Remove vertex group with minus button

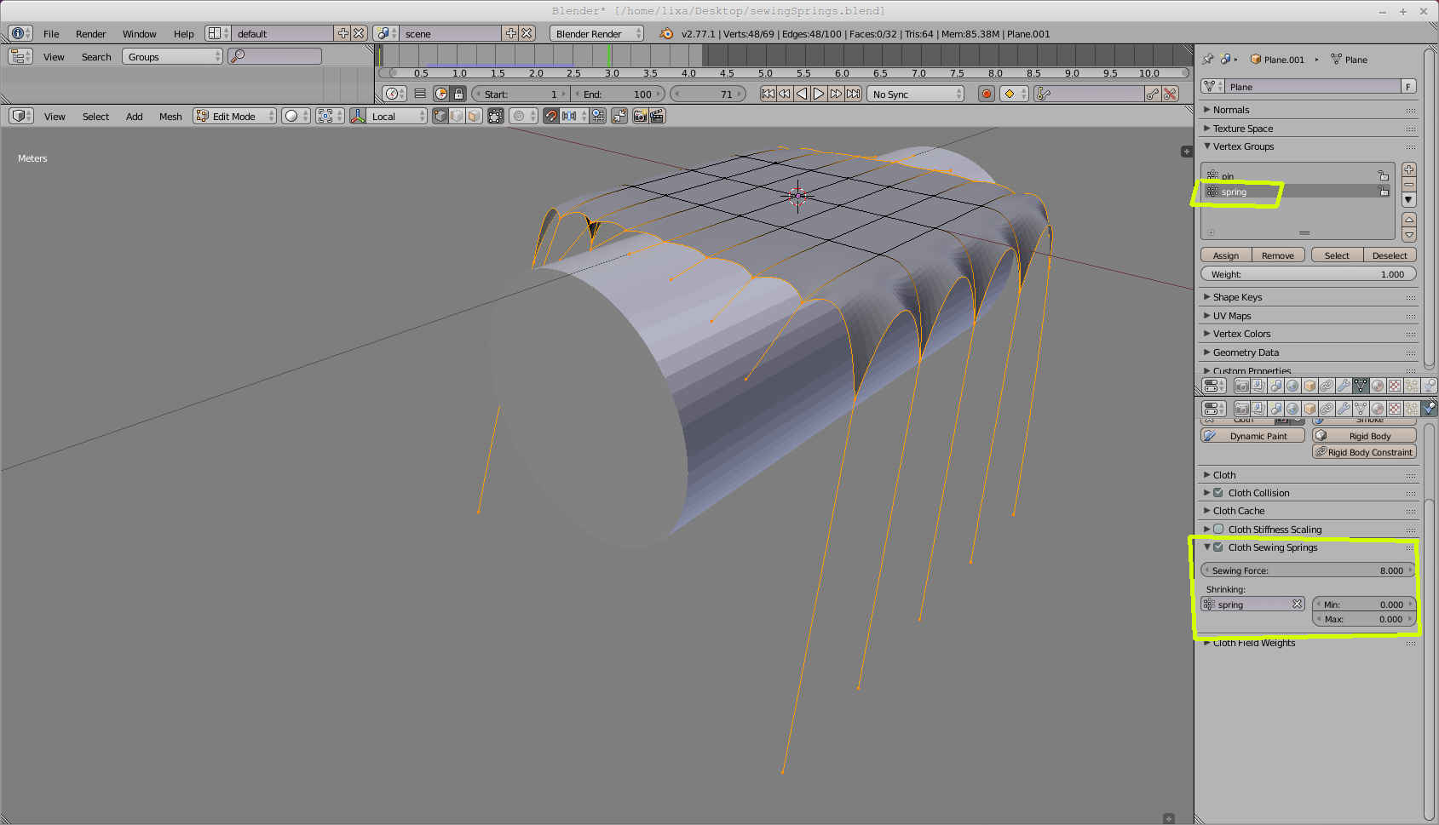[x=1408, y=185]
